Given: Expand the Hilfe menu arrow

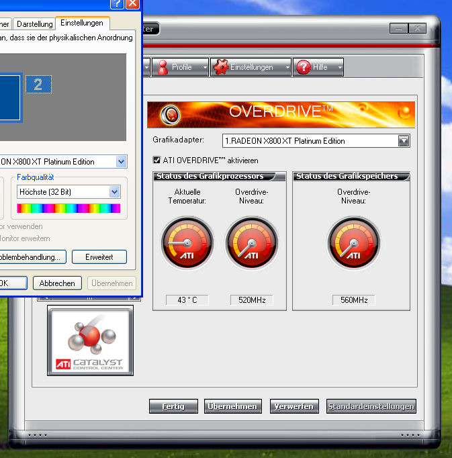Looking at the screenshot, I should click(340, 67).
